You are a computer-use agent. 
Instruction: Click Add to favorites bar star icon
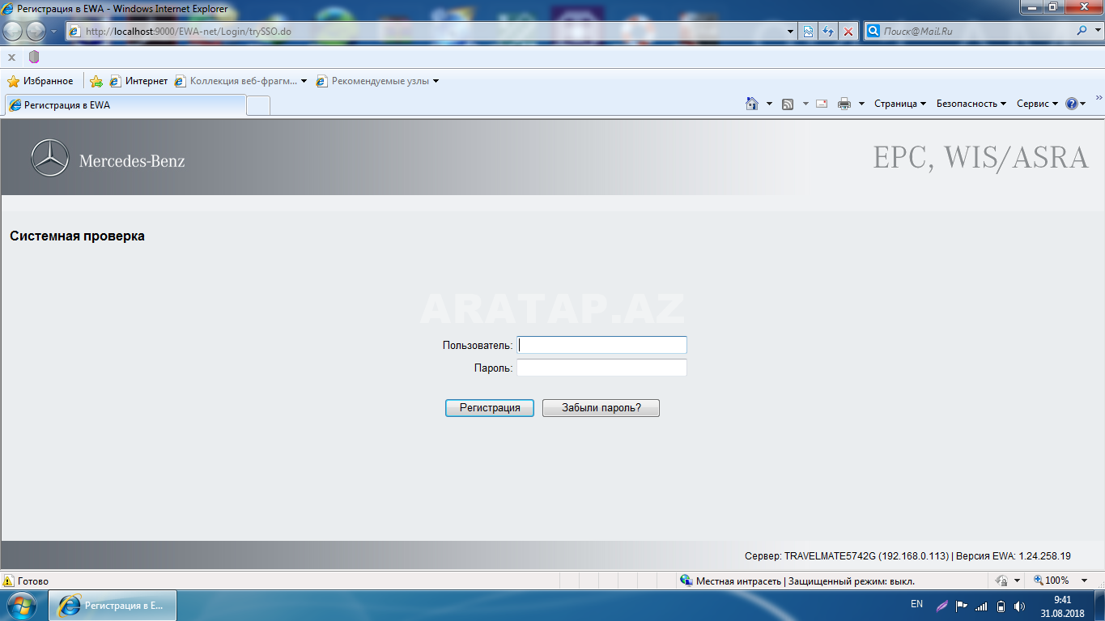pos(96,81)
